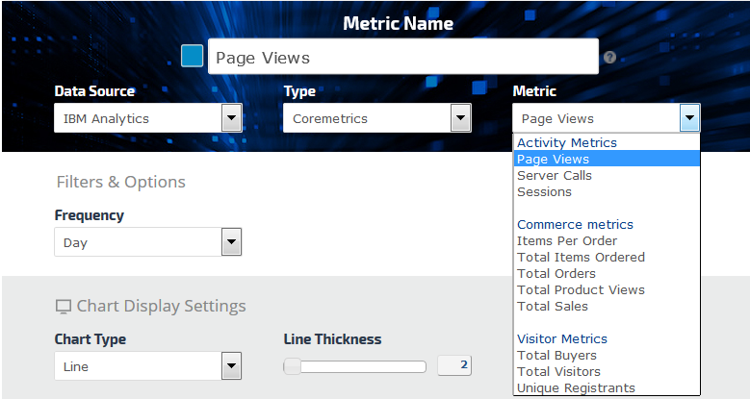Expand the Chart Type dropdown
The image size is (750, 399).
tap(231, 366)
